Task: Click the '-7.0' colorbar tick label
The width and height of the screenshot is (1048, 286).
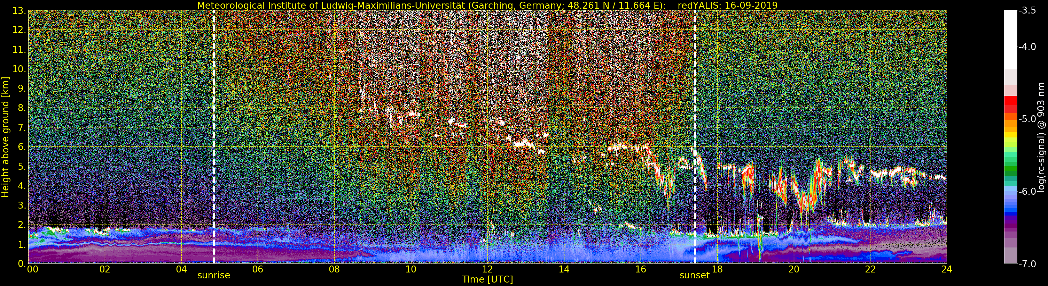Action: tap(1027, 264)
